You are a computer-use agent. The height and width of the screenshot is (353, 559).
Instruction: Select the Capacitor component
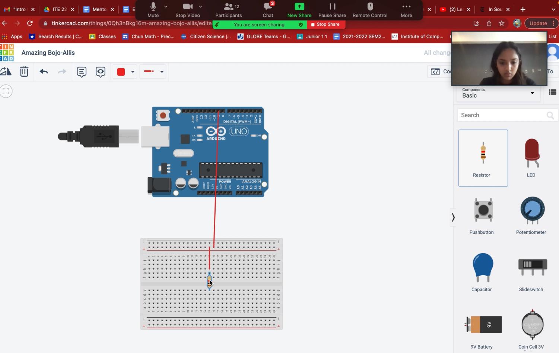(482, 273)
